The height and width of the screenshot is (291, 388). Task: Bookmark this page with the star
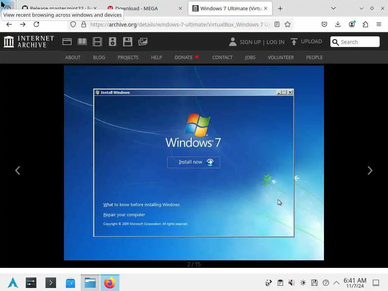pyautogui.click(x=288, y=24)
